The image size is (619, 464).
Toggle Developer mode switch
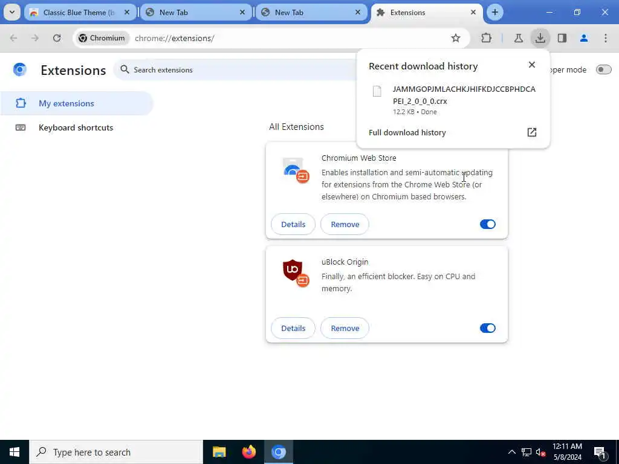[x=603, y=69]
